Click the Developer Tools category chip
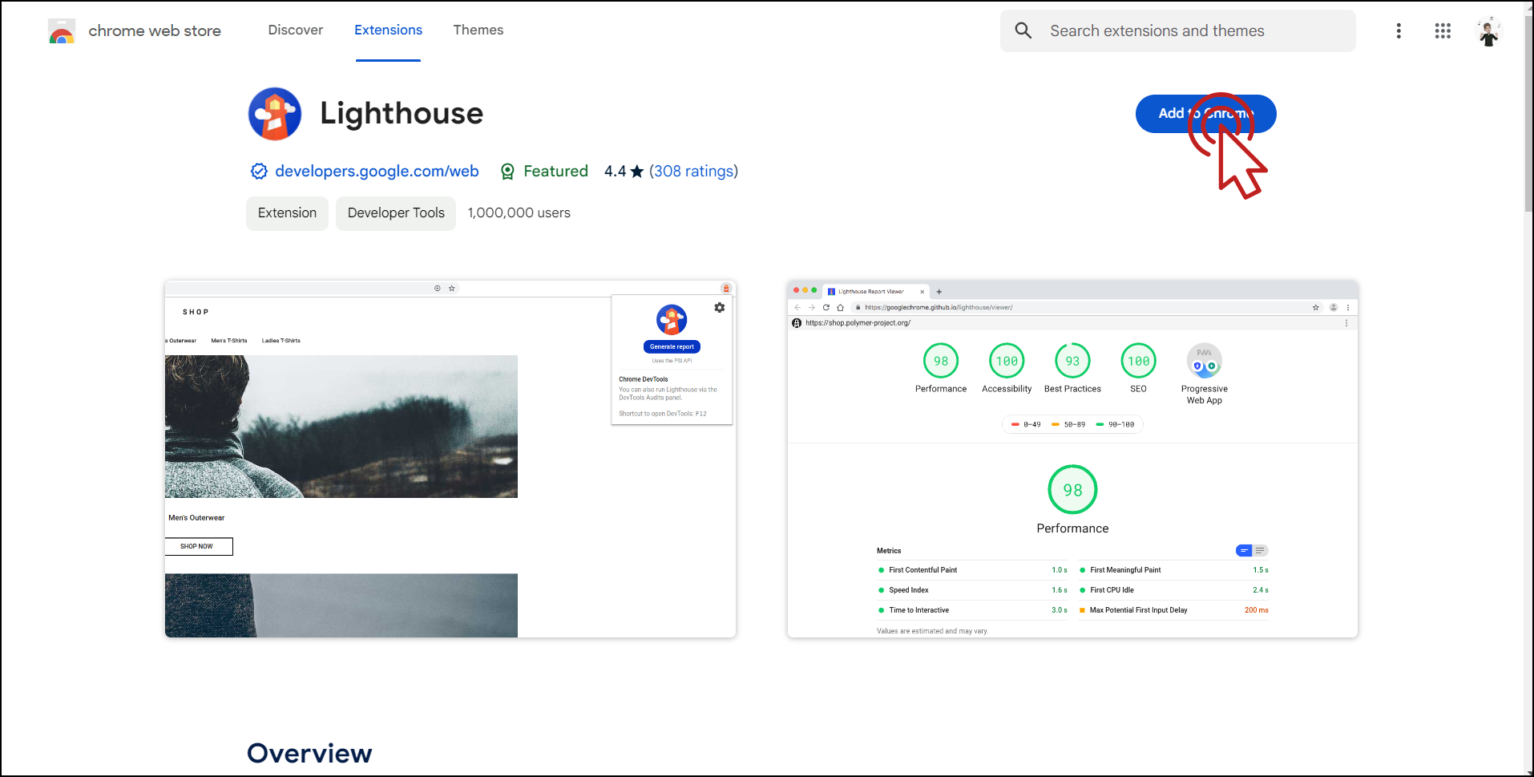 point(396,213)
